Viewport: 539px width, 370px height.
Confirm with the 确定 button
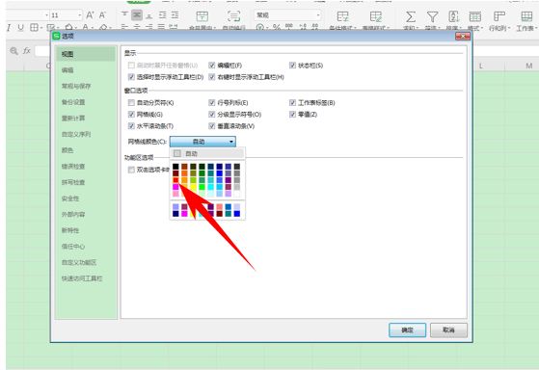pyautogui.click(x=407, y=330)
